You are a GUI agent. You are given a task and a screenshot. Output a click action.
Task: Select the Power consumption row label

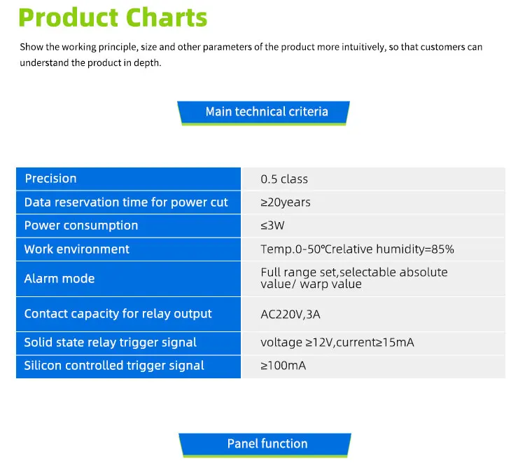pyautogui.click(x=81, y=226)
